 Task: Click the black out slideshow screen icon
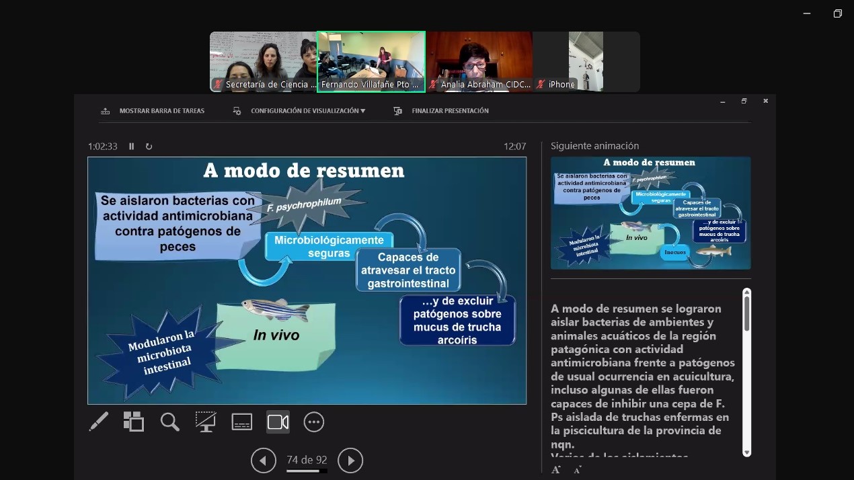(206, 422)
